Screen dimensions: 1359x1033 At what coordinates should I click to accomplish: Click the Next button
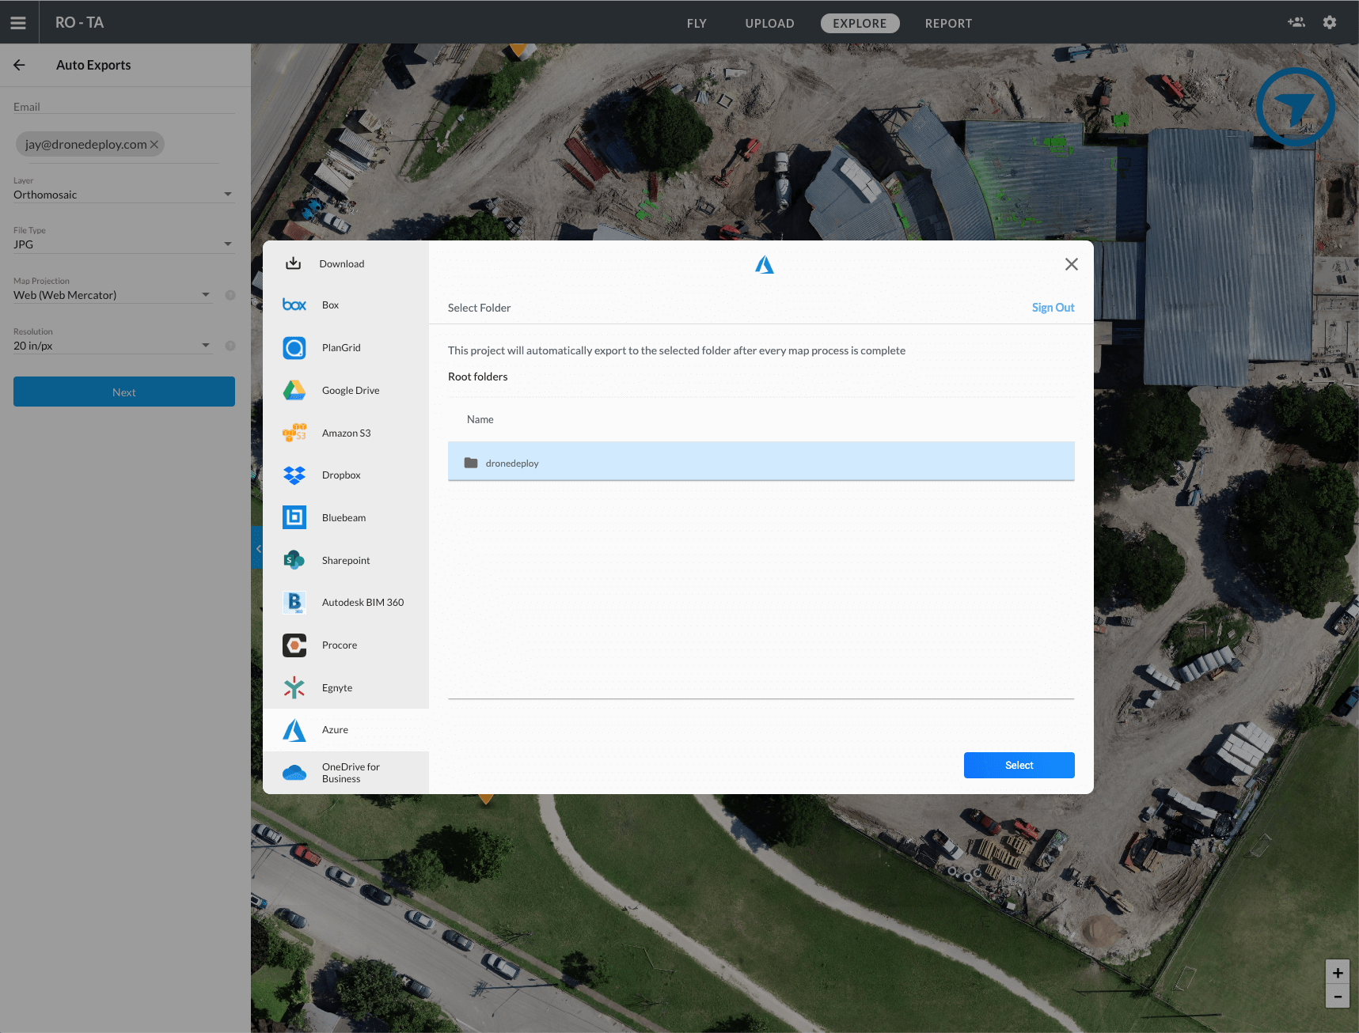point(124,392)
